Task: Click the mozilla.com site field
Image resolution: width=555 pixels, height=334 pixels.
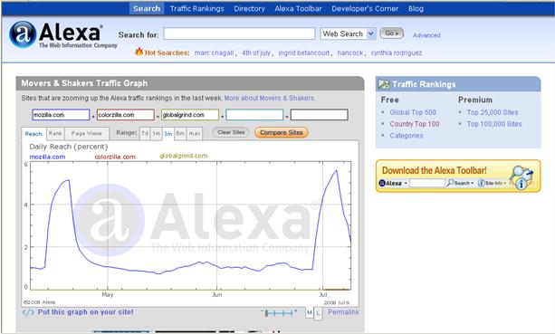Action: click(61, 115)
